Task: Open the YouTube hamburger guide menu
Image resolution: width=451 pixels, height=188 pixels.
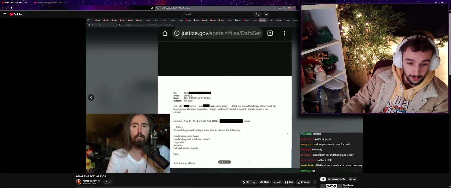Action: (x=5, y=14)
